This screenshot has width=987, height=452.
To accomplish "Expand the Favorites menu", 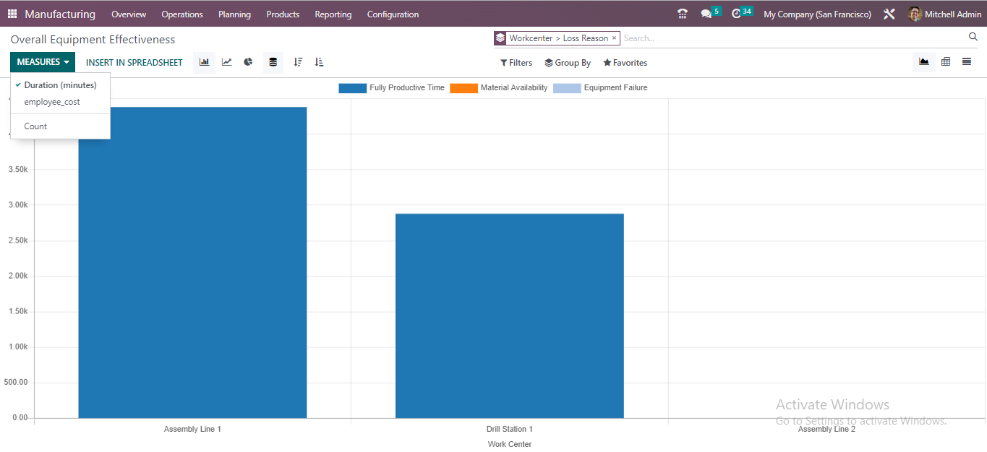I will 625,62.
